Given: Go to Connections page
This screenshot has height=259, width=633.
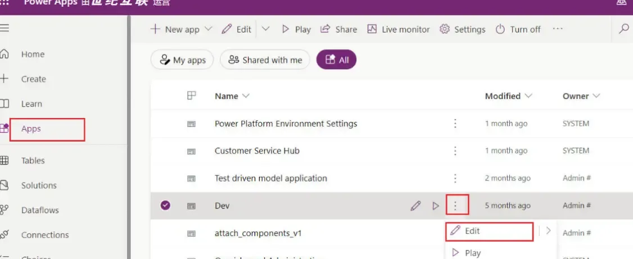Looking at the screenshot, I should (x=45, y=235).
